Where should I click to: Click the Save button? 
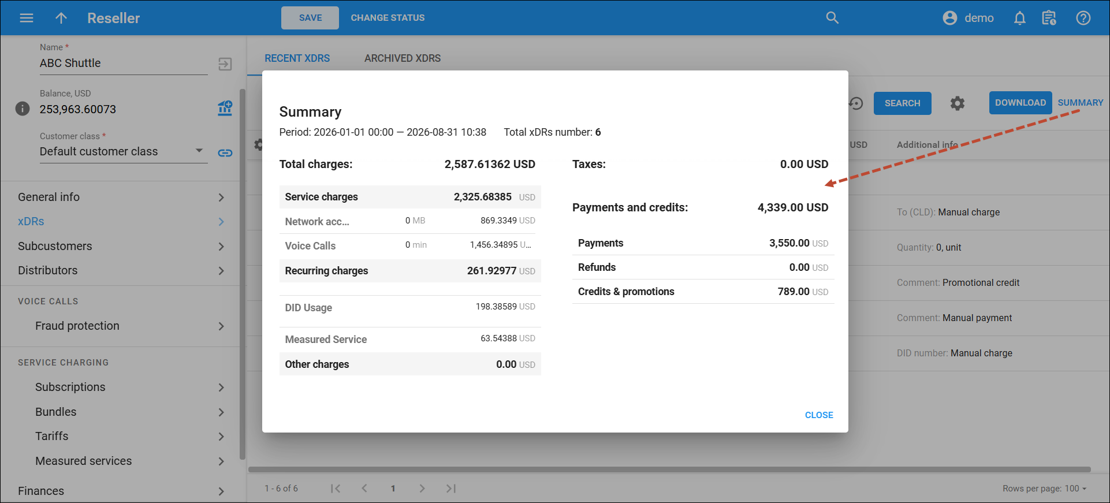(x=310, y=18)
